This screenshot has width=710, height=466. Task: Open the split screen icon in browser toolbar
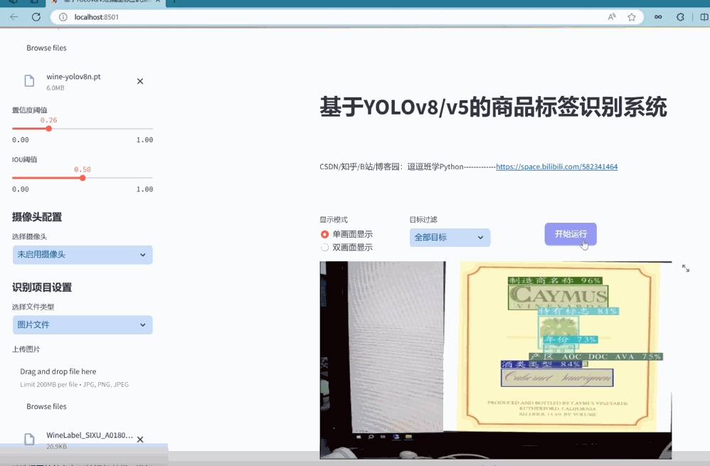click(704, 17)
